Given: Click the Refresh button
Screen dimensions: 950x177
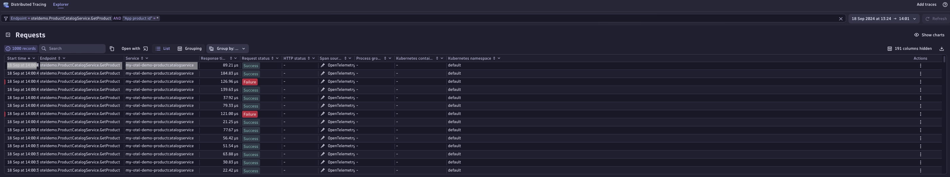Looking at the screenshot, I should [936, 19].
